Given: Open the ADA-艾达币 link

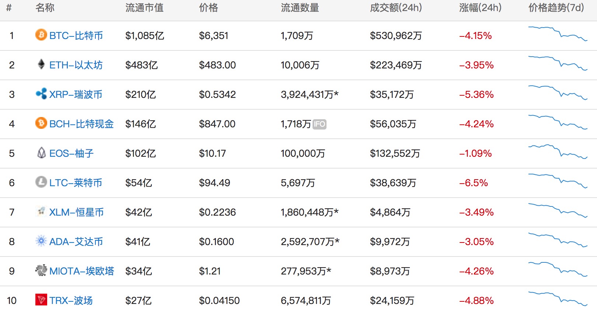Looking at the screenshot, I should point(76,242).
